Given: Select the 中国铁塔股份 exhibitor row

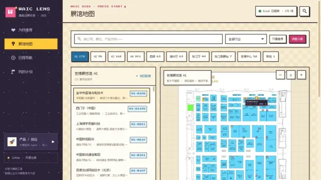Looking at the screenshot, I should pyautogui.click(x=111, y=142).
